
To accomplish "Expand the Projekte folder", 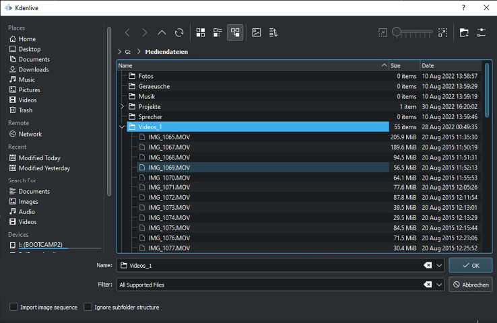I will click(122, 107).
